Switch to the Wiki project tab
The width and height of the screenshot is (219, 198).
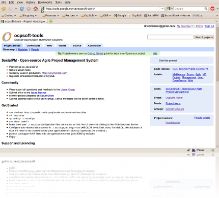(49, 45)
